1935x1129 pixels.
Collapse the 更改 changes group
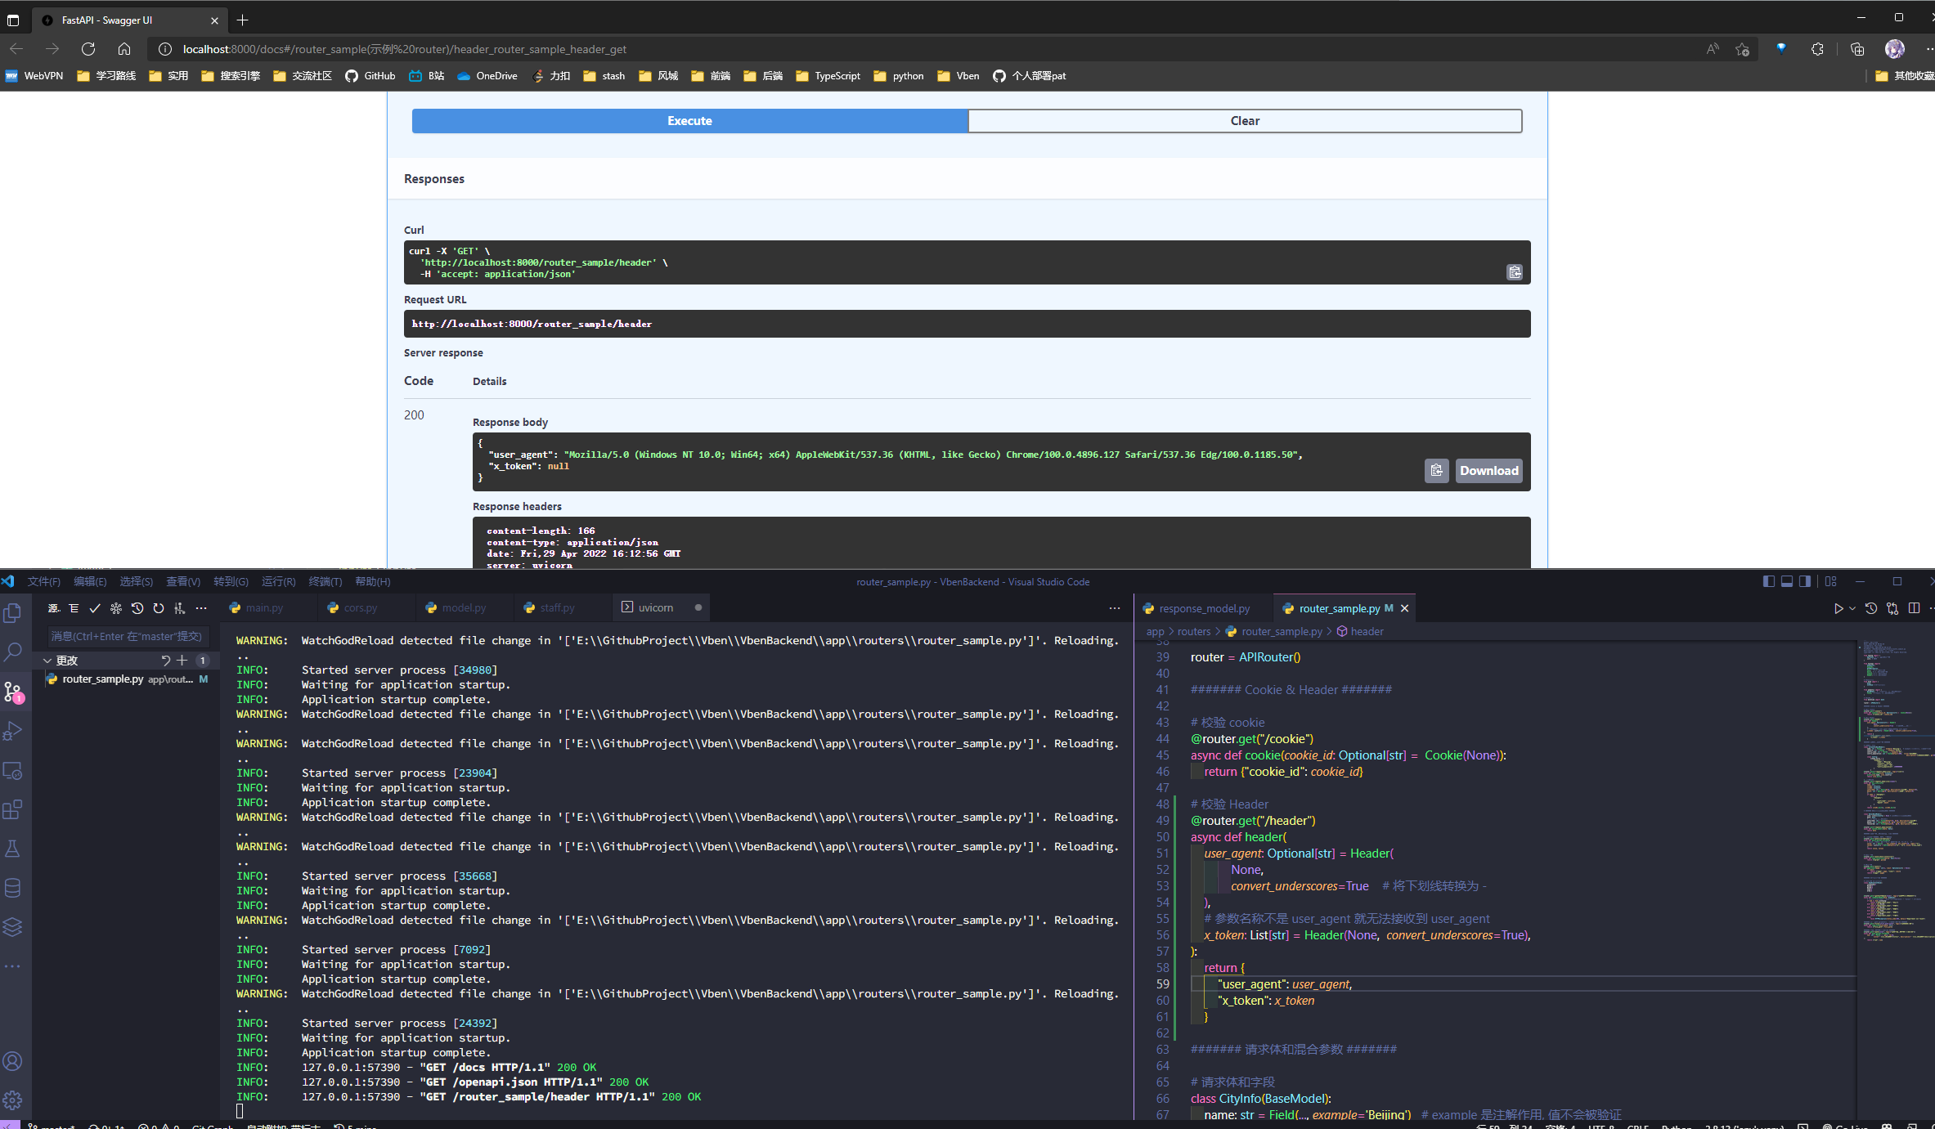point(47,661)
